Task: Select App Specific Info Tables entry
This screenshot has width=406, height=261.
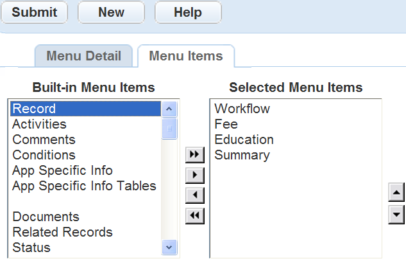Action: [84, 186]
